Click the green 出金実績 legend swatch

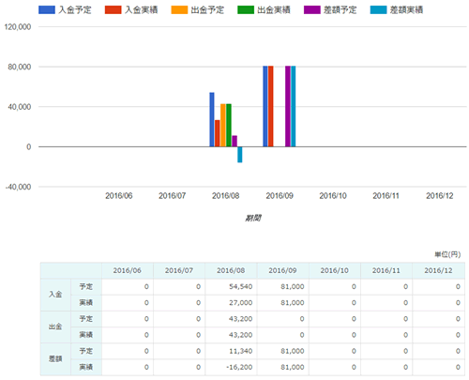(x=246, y=9)
